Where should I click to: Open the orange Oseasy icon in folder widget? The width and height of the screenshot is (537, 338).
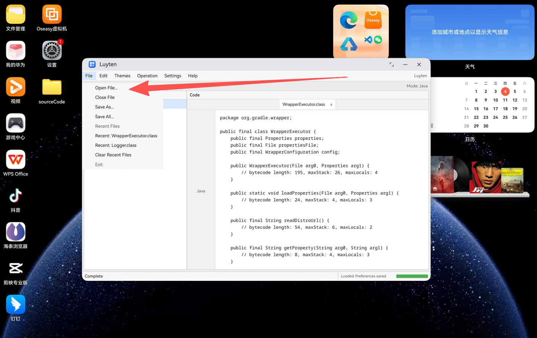(373, 20)
